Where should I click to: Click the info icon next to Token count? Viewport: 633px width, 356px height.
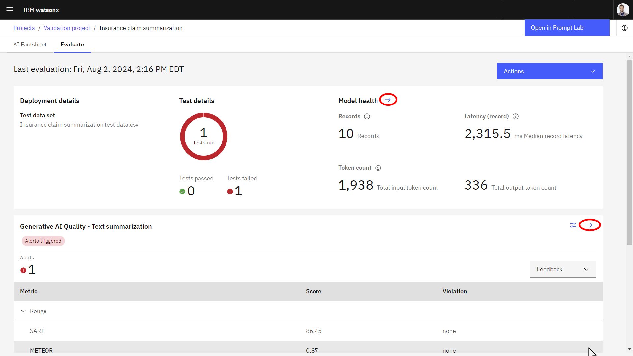point(378,168)
